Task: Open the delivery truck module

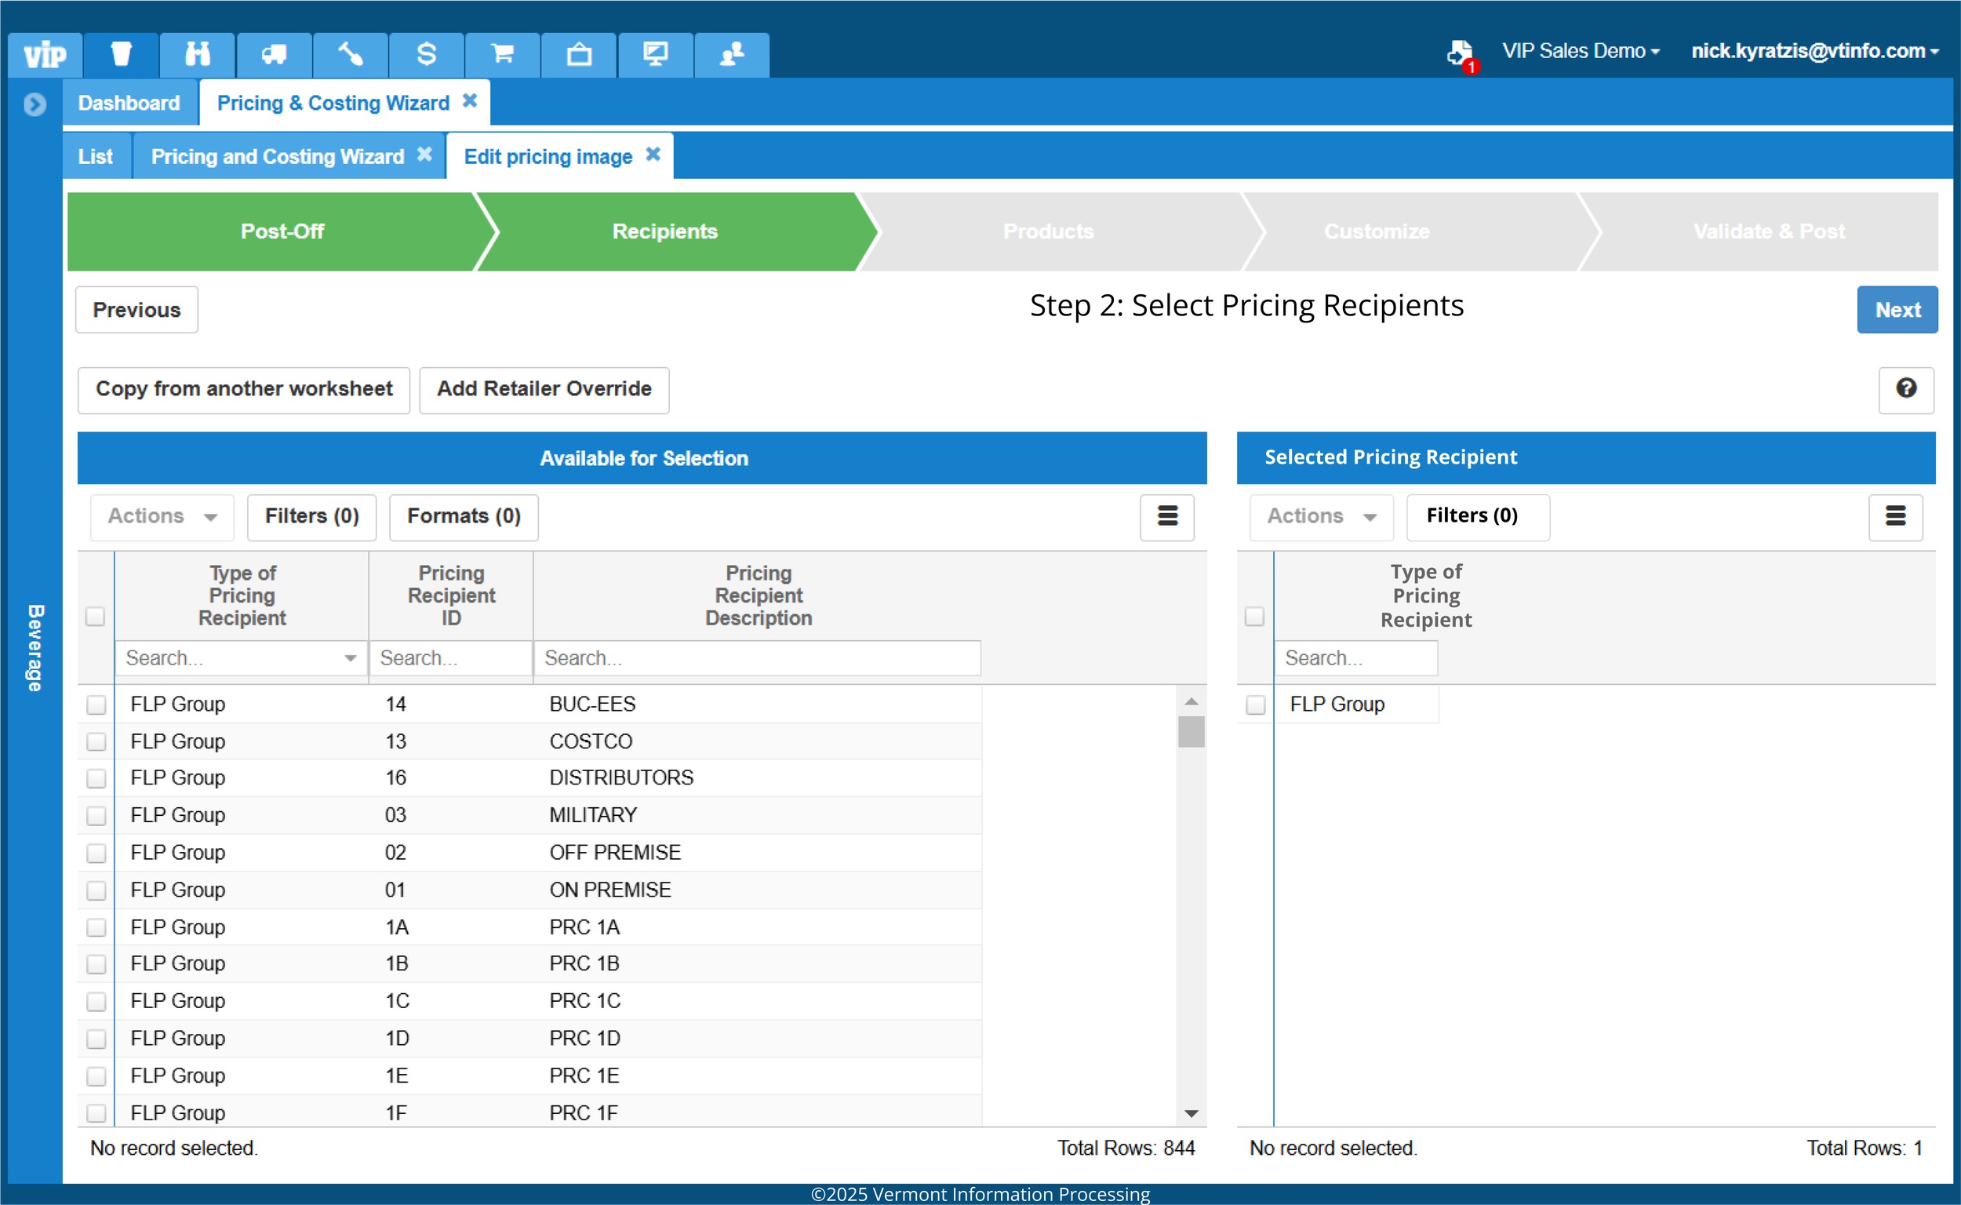Action: coord(274,53)
